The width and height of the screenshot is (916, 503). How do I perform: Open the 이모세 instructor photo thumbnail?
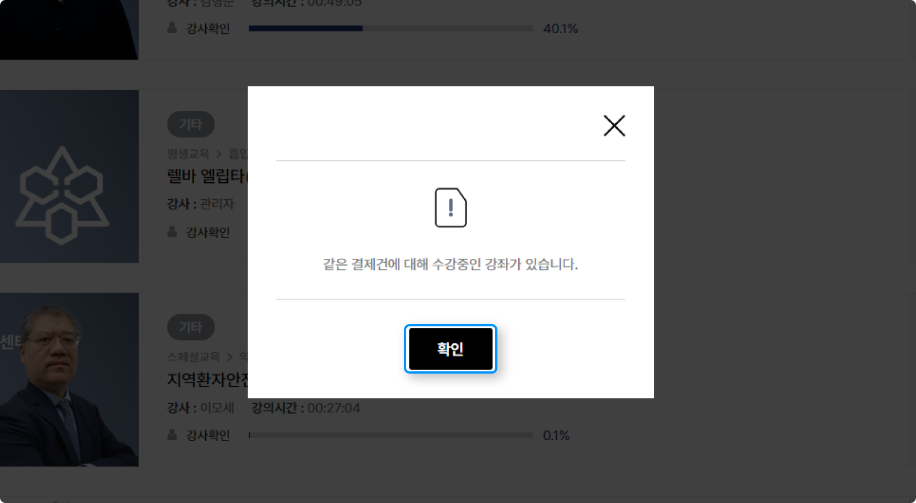tap(69, 380)
